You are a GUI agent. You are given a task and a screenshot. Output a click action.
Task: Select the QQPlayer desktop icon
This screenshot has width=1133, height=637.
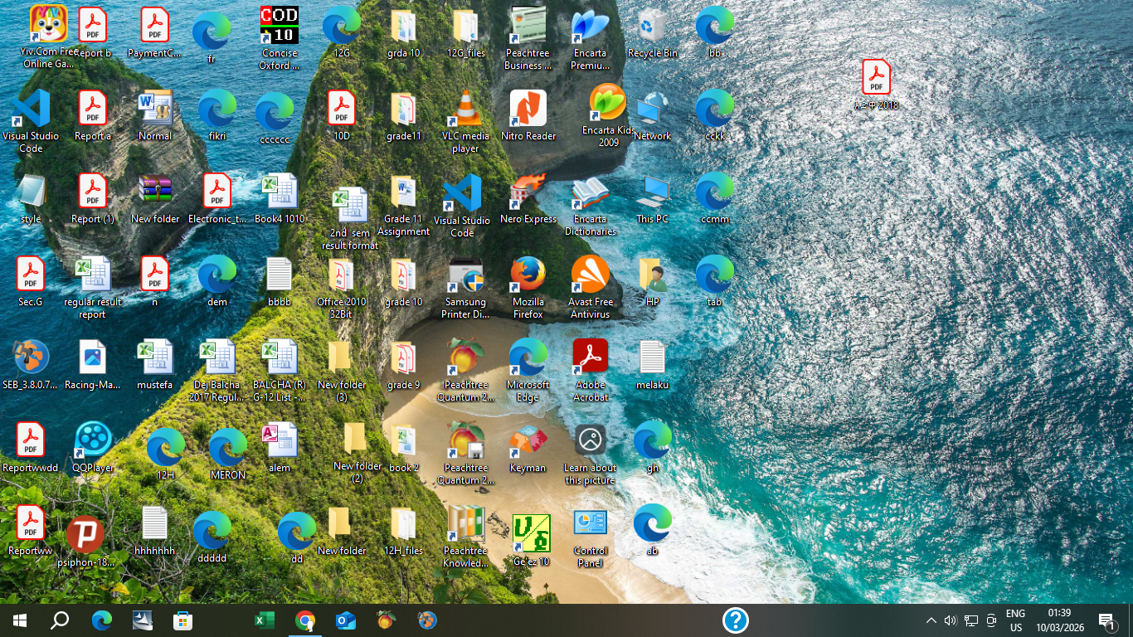click(93, 448)
